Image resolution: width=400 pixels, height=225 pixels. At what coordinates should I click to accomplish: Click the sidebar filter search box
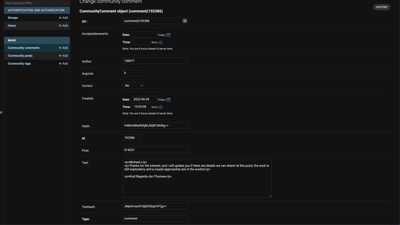(x=37, y=3)
